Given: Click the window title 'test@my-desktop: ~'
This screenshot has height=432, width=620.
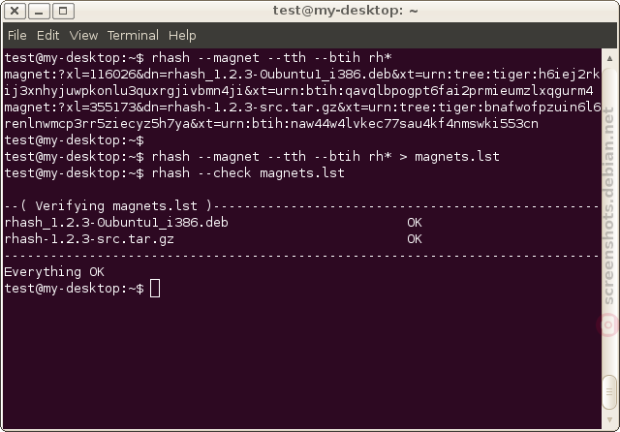Looking at the screenshot, I should [345, 11].
